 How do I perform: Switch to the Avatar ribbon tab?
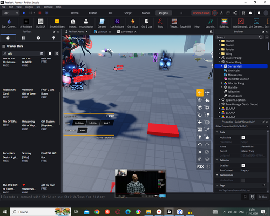[92, 13]
